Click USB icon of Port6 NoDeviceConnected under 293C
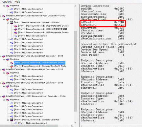Image resolution: width=142 pixels, height=127 pixels. 12,53
